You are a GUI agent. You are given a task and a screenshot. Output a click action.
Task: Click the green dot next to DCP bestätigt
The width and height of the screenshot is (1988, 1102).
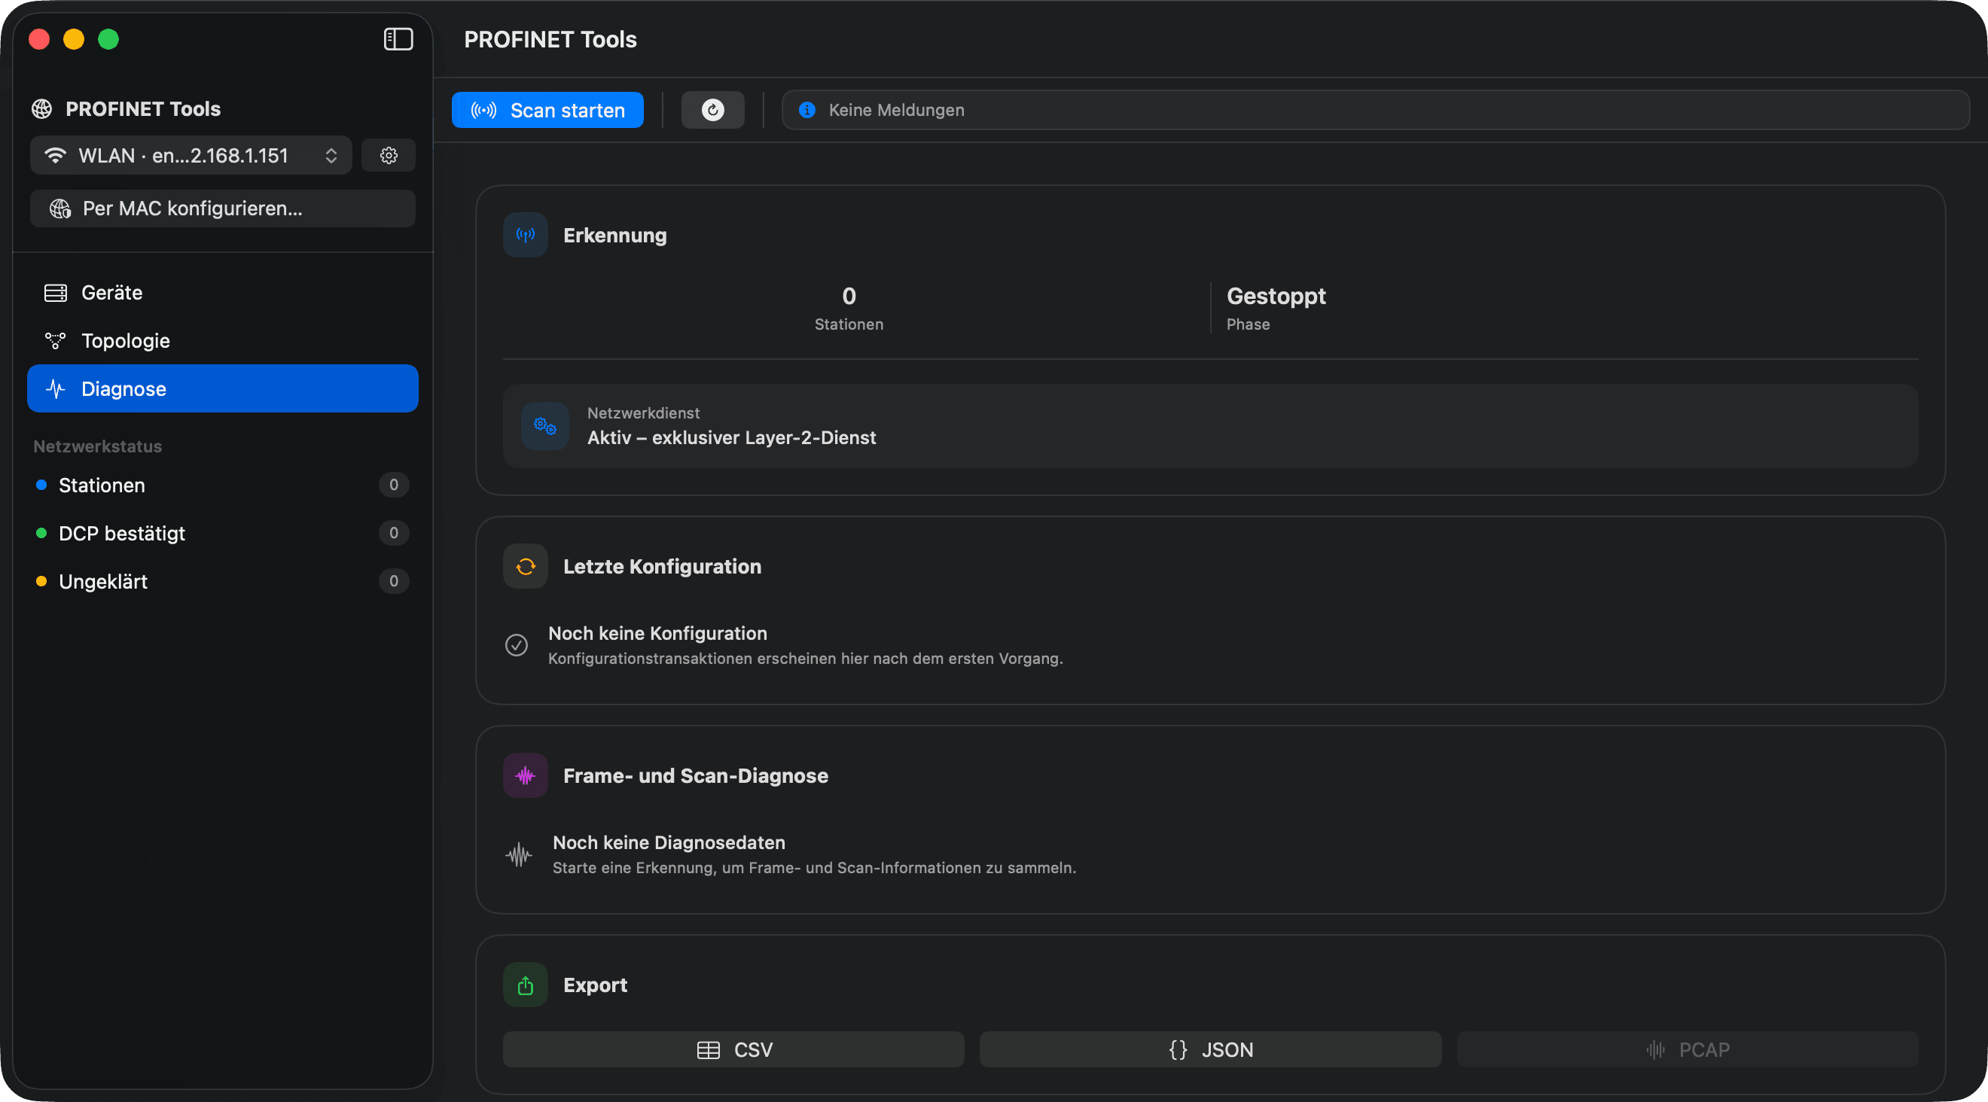coord(41,533)
